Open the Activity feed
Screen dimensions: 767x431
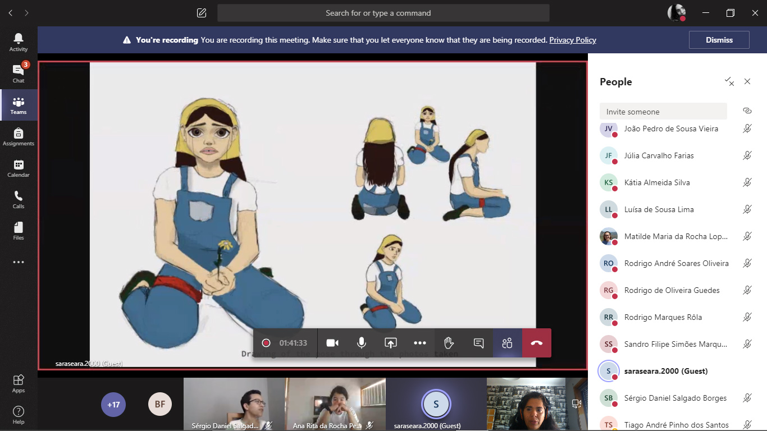coord(19,42)
